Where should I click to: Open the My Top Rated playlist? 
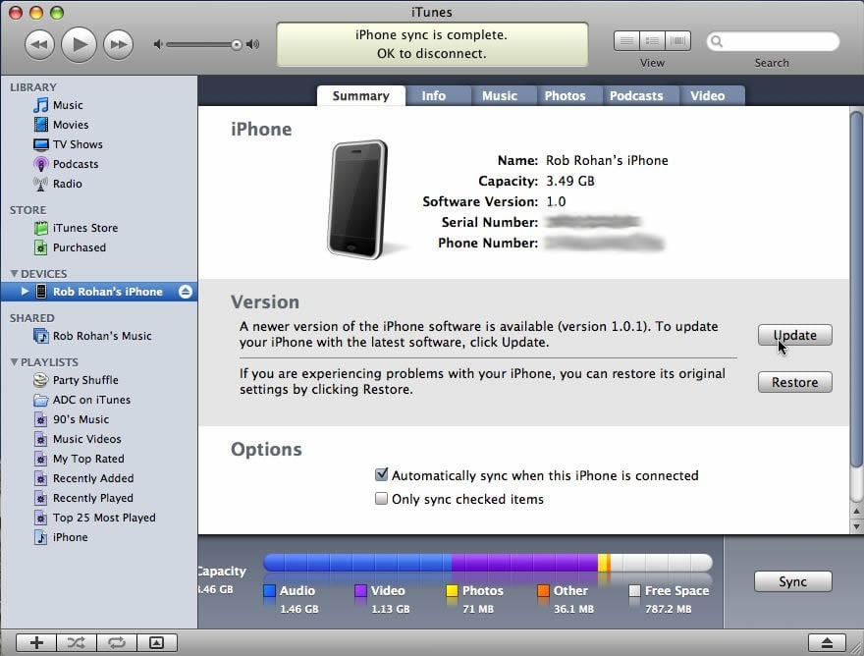[88, 459]
